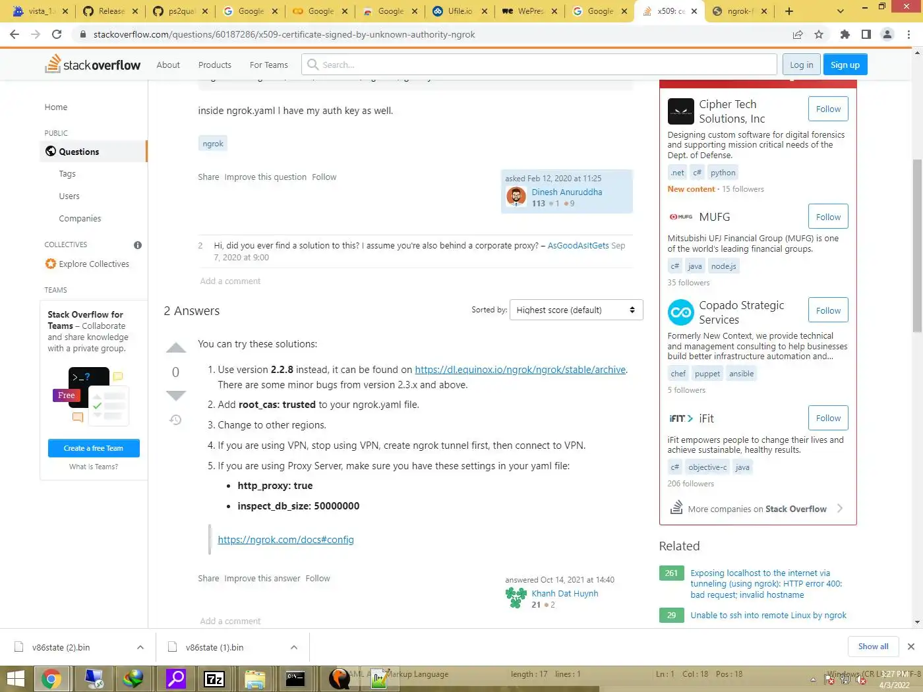Open the Windows Start button

[x=15, y=679]
